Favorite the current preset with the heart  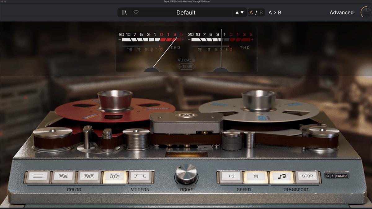click(136, 13)
